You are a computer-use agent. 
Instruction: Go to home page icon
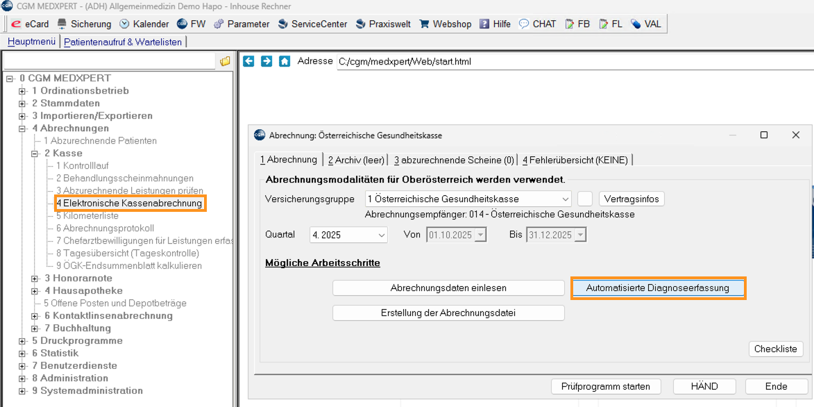285,61
